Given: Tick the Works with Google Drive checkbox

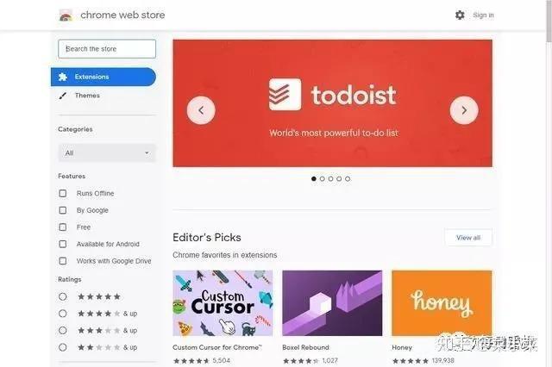Looking at the screenshot, I should tap(63, 261).
